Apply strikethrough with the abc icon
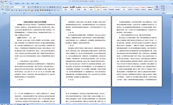This screenshot has height=105, width=173. click(x=20, y=10)
